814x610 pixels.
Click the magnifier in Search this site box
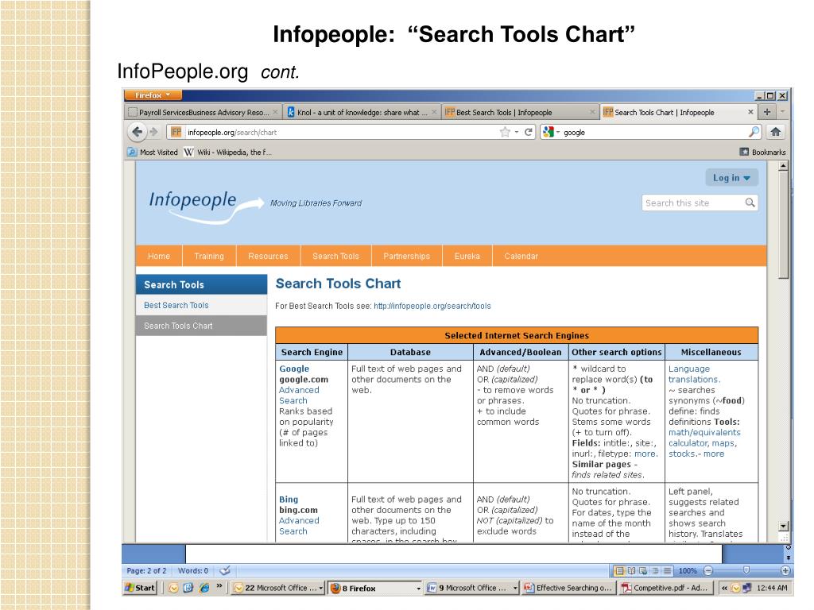(x=750, y=203)
